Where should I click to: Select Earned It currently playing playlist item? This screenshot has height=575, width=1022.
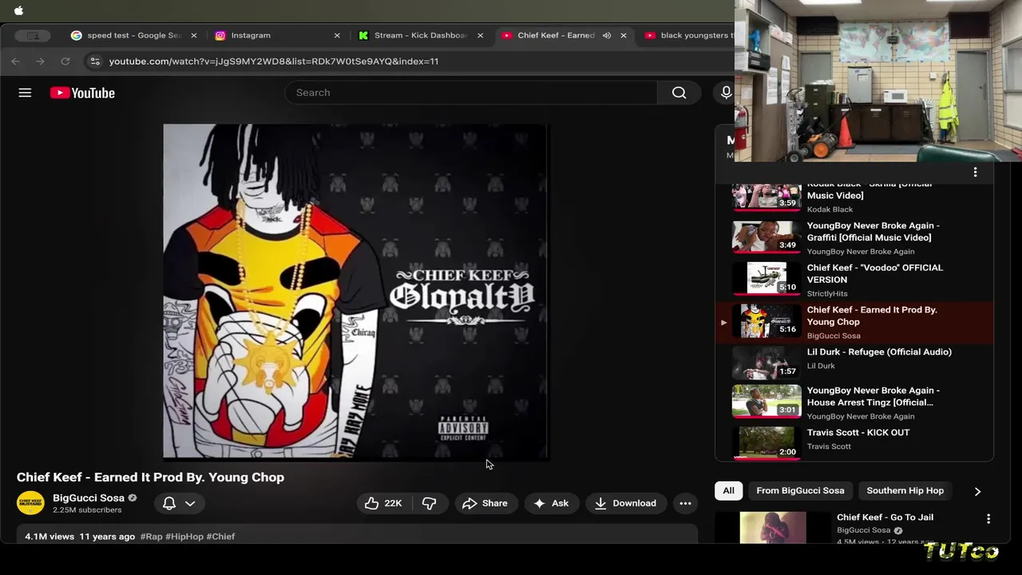tap(854, 322)
